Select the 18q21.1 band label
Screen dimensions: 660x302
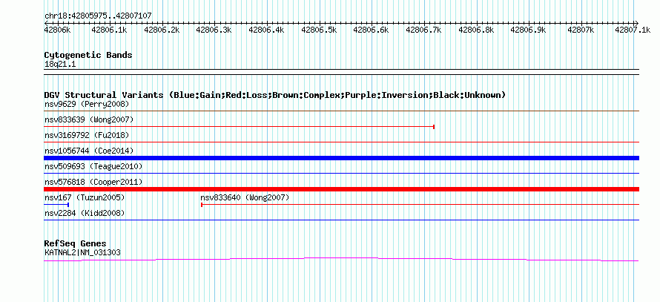[60, 65]
